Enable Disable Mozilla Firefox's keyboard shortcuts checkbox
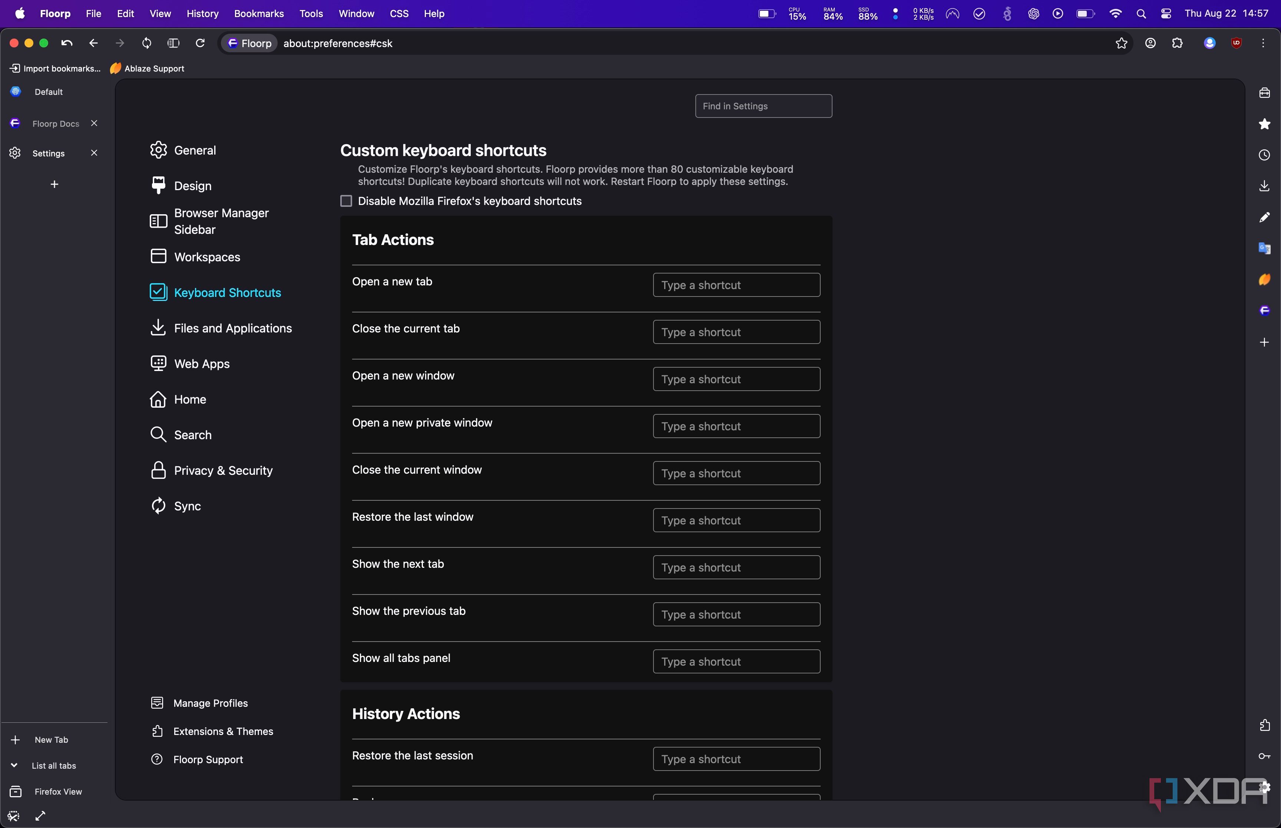The image size is (1281, 828). pos(346,201)
